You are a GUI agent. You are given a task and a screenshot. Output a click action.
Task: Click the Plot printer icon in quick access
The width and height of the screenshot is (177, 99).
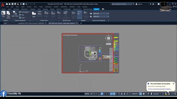[x=24, y=4]
